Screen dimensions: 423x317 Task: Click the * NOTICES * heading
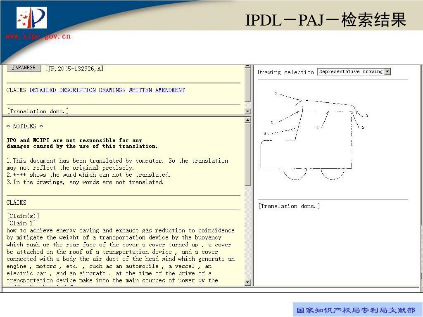pyautogui.click(x=24, y=126)
